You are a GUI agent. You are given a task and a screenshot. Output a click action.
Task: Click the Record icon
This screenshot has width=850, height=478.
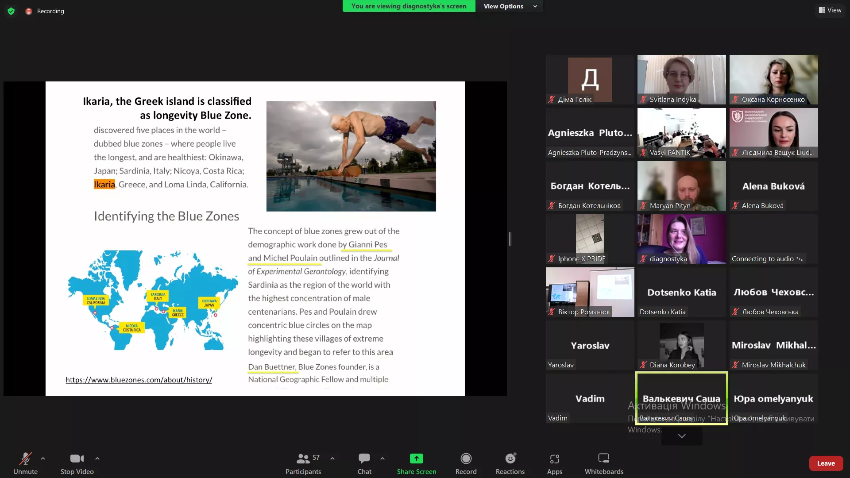tap(466, 459)
